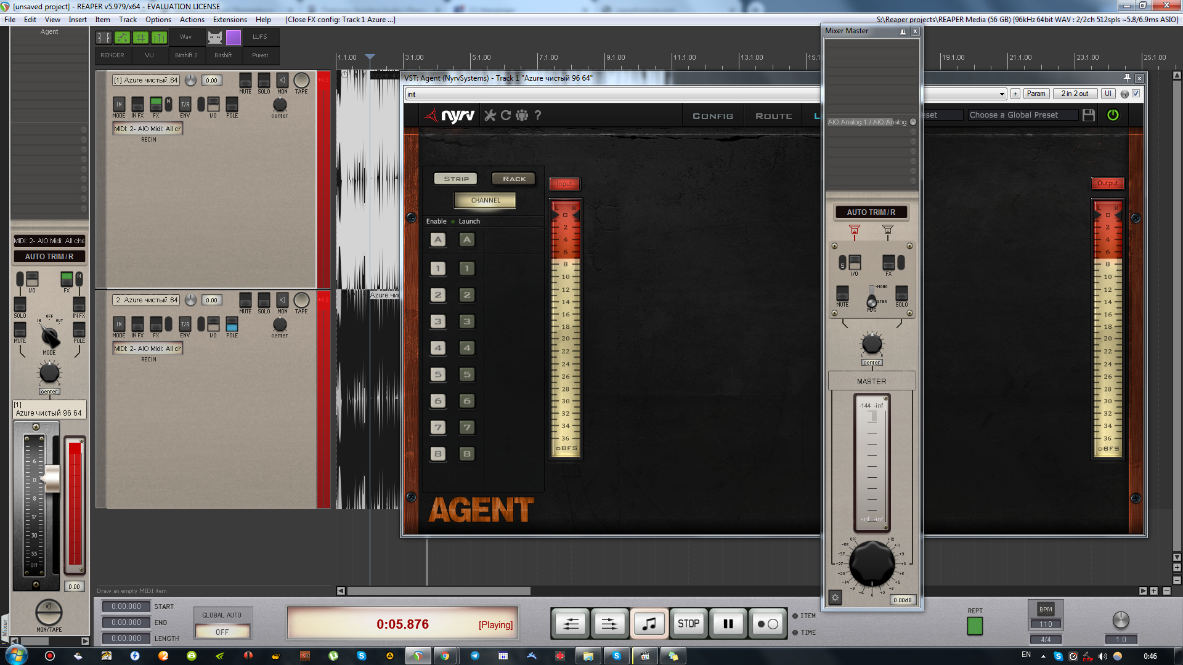Toggle SOLO in Mixer Master
Screen dimensions: 1183x665
(901, 293)
